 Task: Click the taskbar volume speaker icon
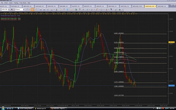(x=168, y=108)
